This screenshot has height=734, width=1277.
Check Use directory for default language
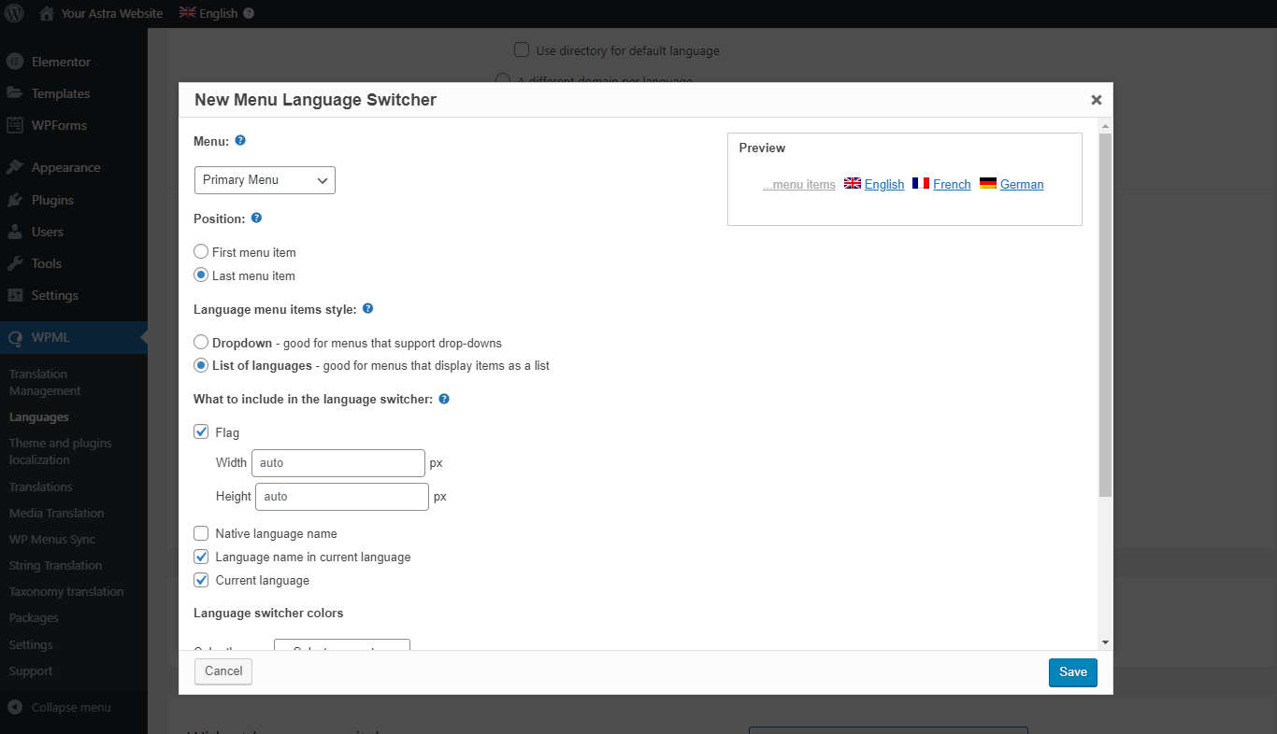tap(522, 49)
